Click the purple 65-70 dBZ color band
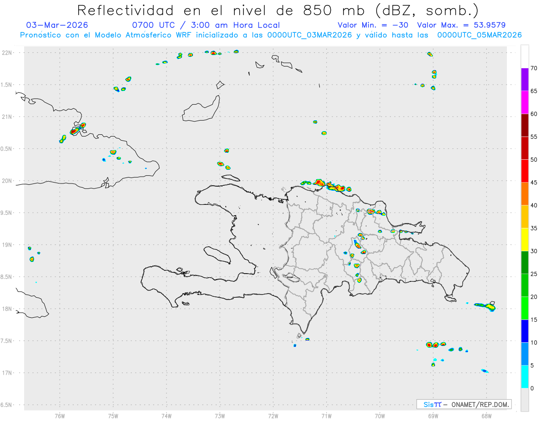The image size is (546, 422). point(525,79)
